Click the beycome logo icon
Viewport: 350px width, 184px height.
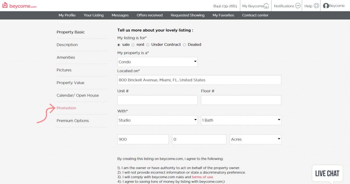5,5
